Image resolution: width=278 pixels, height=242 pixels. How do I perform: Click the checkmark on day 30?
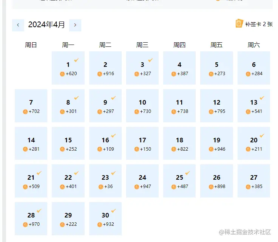[113, 211]
